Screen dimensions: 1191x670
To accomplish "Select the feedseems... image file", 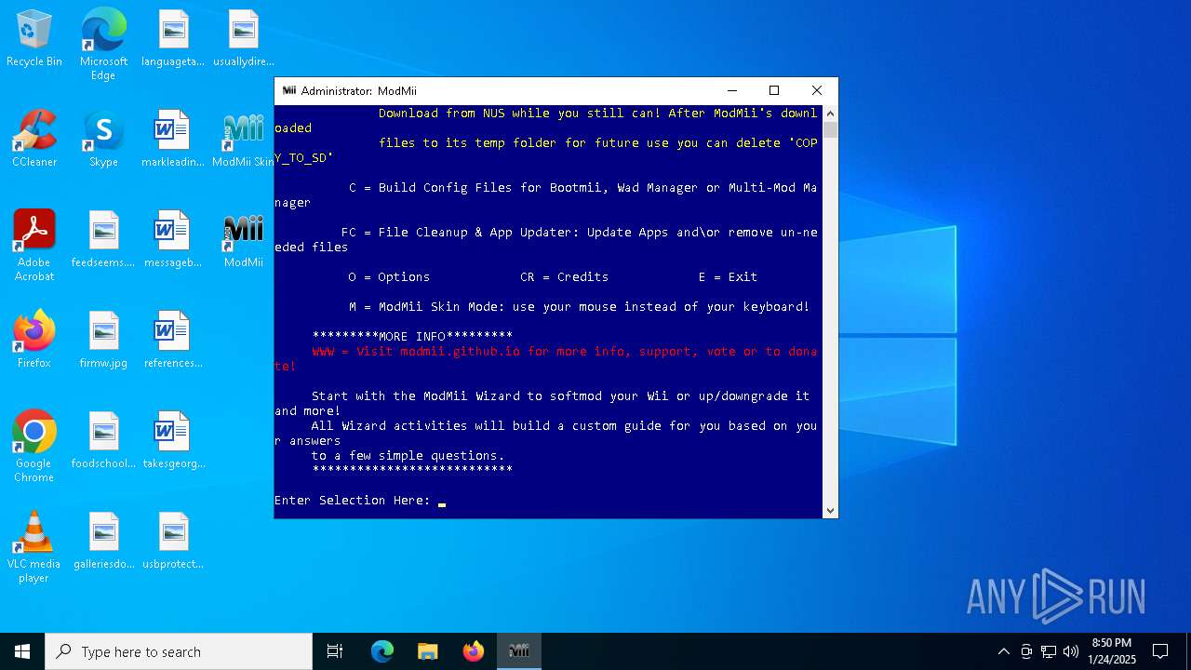I will click(103, 240).
